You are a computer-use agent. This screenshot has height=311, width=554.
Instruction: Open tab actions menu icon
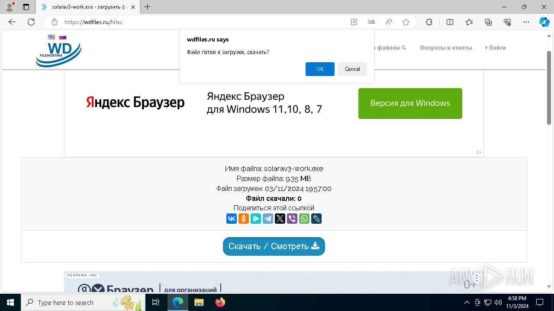pyautogui.click(x=26, y=7)
